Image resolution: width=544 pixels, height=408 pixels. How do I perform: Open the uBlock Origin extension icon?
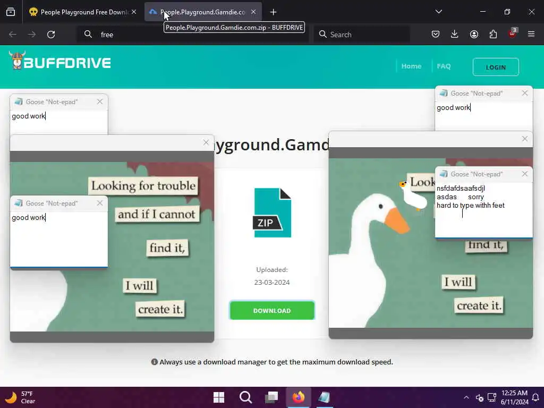tap(512, 33)
